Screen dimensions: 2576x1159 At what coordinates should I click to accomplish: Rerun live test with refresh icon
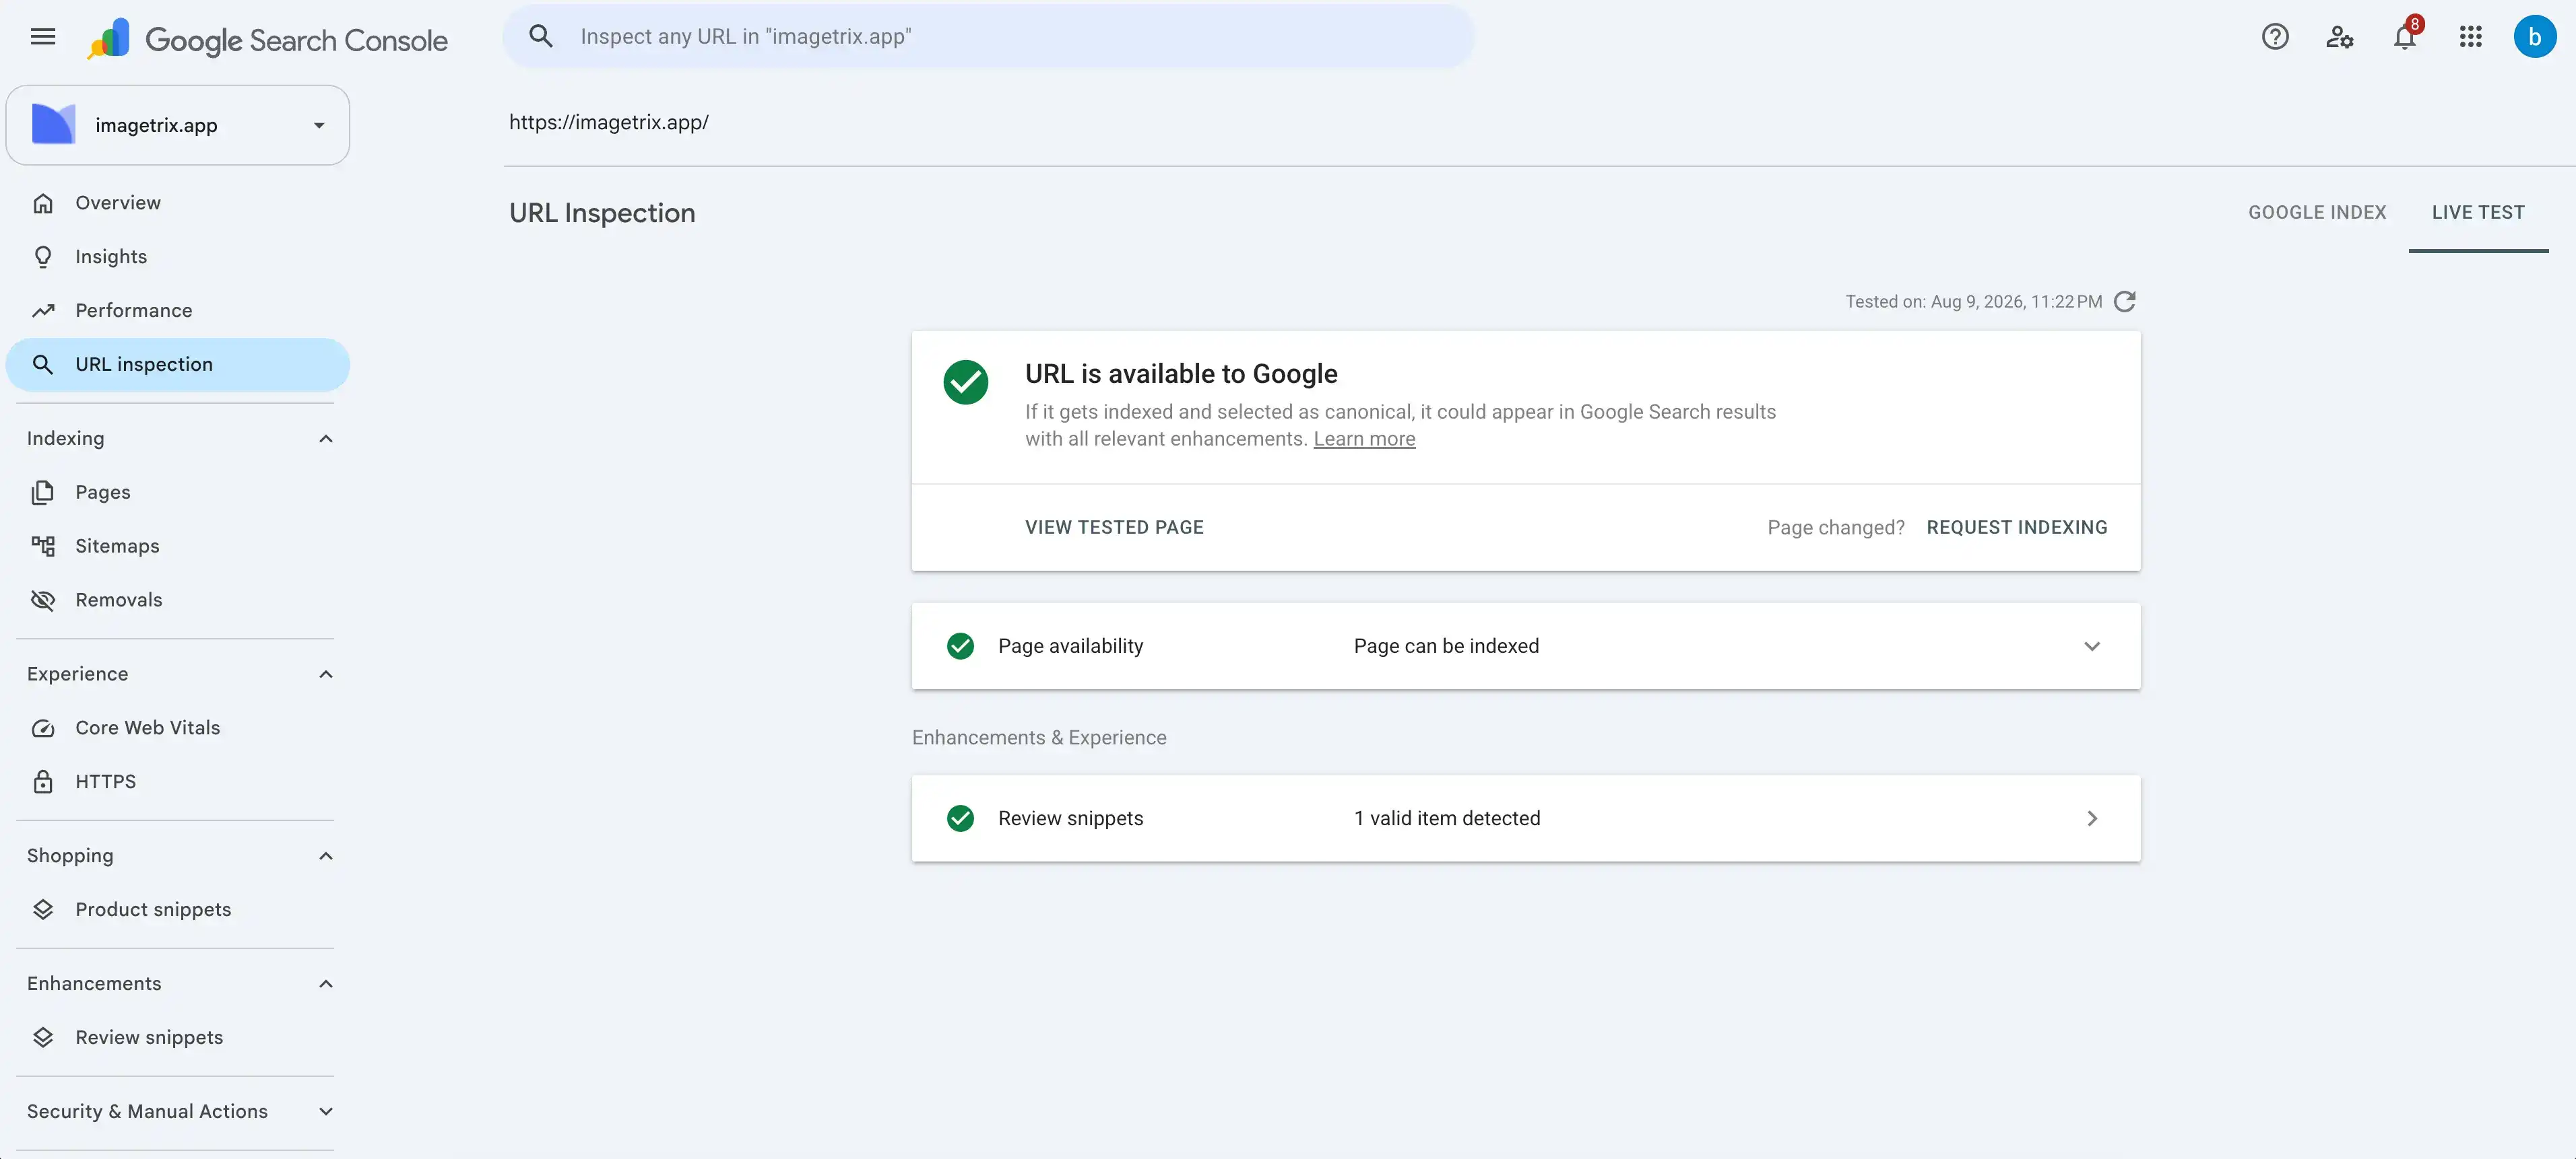coord(2125,302)
